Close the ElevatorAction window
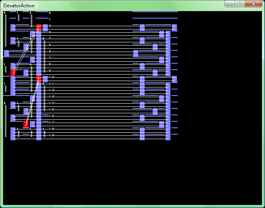The width and height of the screenshot is (265, 208). click(x=253, y=4)
